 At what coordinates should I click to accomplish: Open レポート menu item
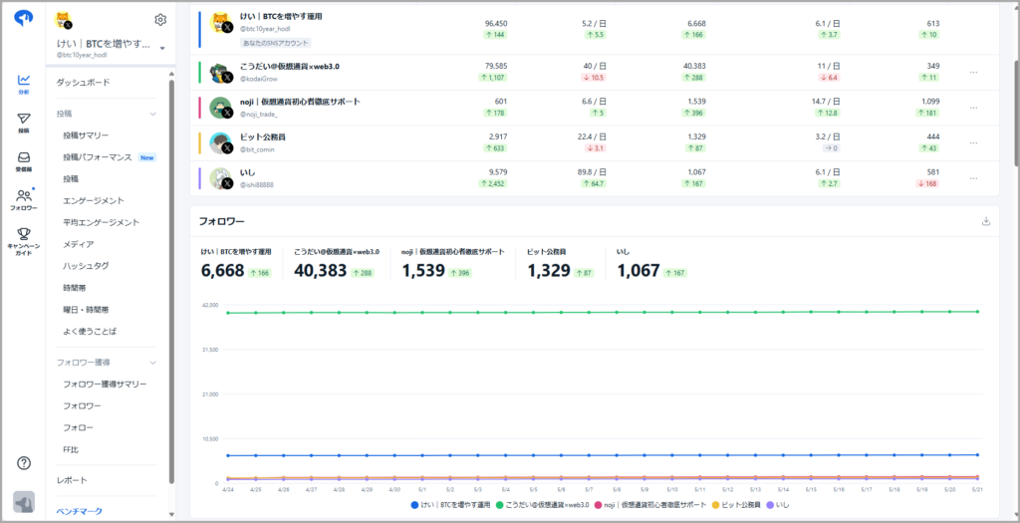[72, 480]
